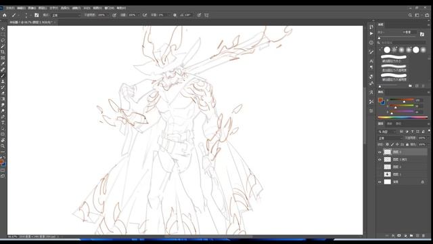Open the layer blend mode dropdown
433x244 pixels.
click(390, 138)
